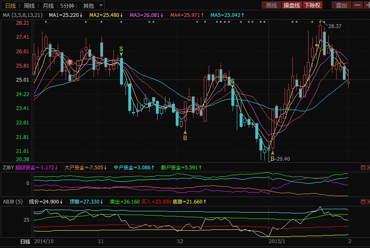Image resolution: width=370 pixels, height=248 pixels.
Task: Toggle the 画线 drawing mode
Action: [271, 5]
